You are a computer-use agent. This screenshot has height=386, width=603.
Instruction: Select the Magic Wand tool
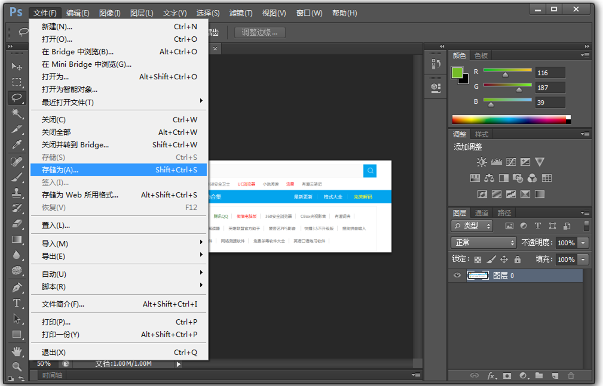tap(17, 113)
